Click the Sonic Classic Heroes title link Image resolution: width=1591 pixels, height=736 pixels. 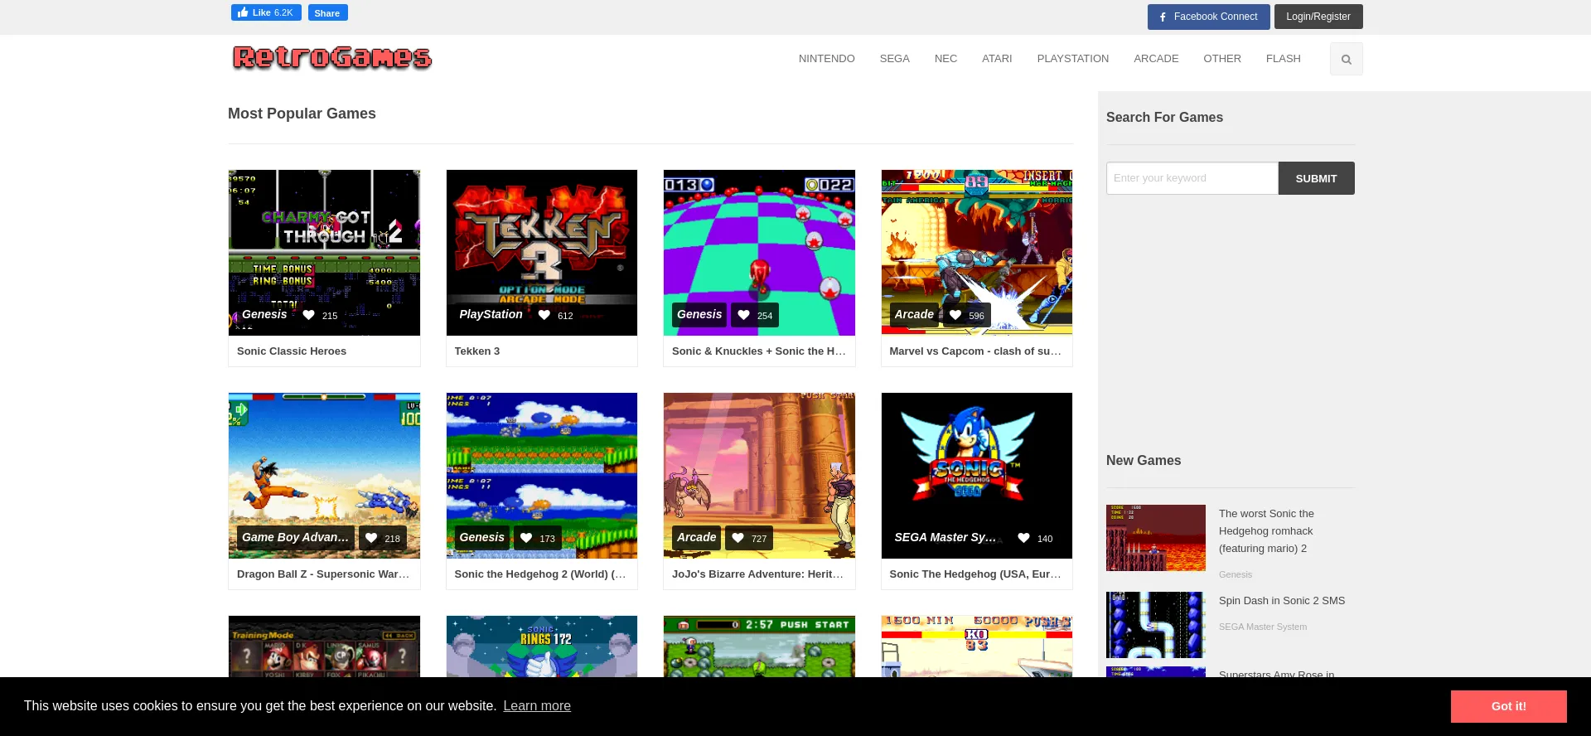[x=292, y=351]
